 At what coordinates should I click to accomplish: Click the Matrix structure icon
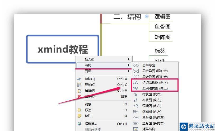click(136, 129)
